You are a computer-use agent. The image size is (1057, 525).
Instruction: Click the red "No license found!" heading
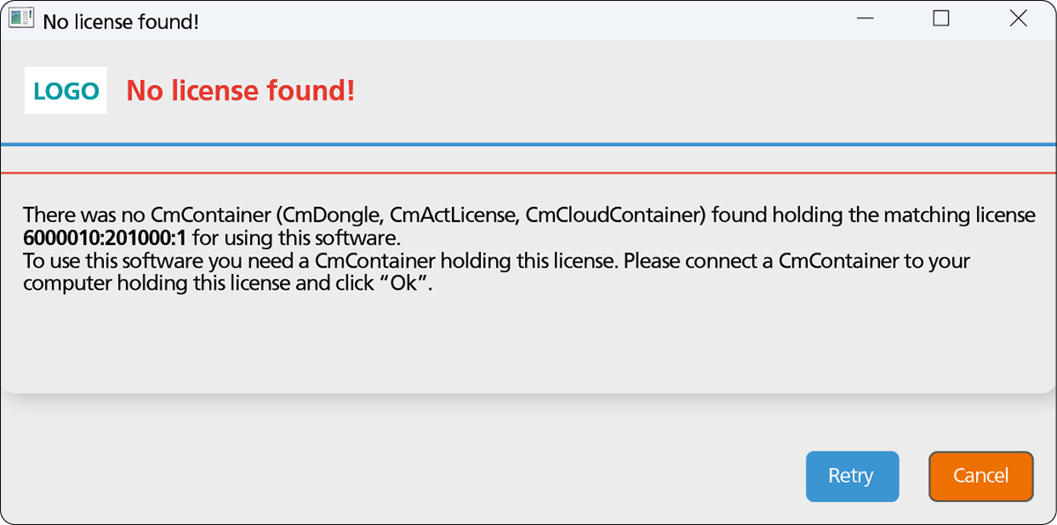click(240, 90)
